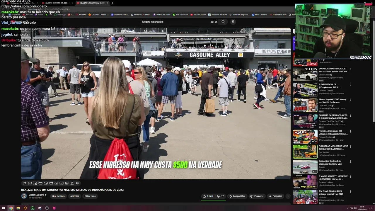Open the Kick Dashboard bookmark
Screen dimensions: 375x211
pyautogui.click(x=180, y=15)
